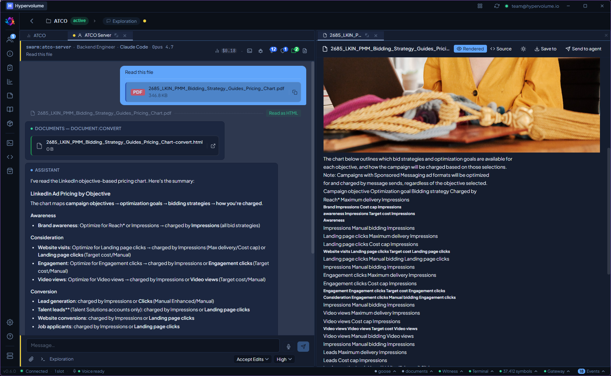The height and width of the screenshot is (376, 611).
Task: Open the terminal sidebar icon
Action: click(10, 143)
